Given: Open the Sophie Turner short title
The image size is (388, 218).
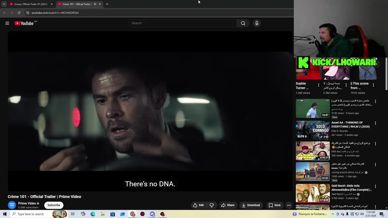Looking at the screenshot, I should pos(302,86).
